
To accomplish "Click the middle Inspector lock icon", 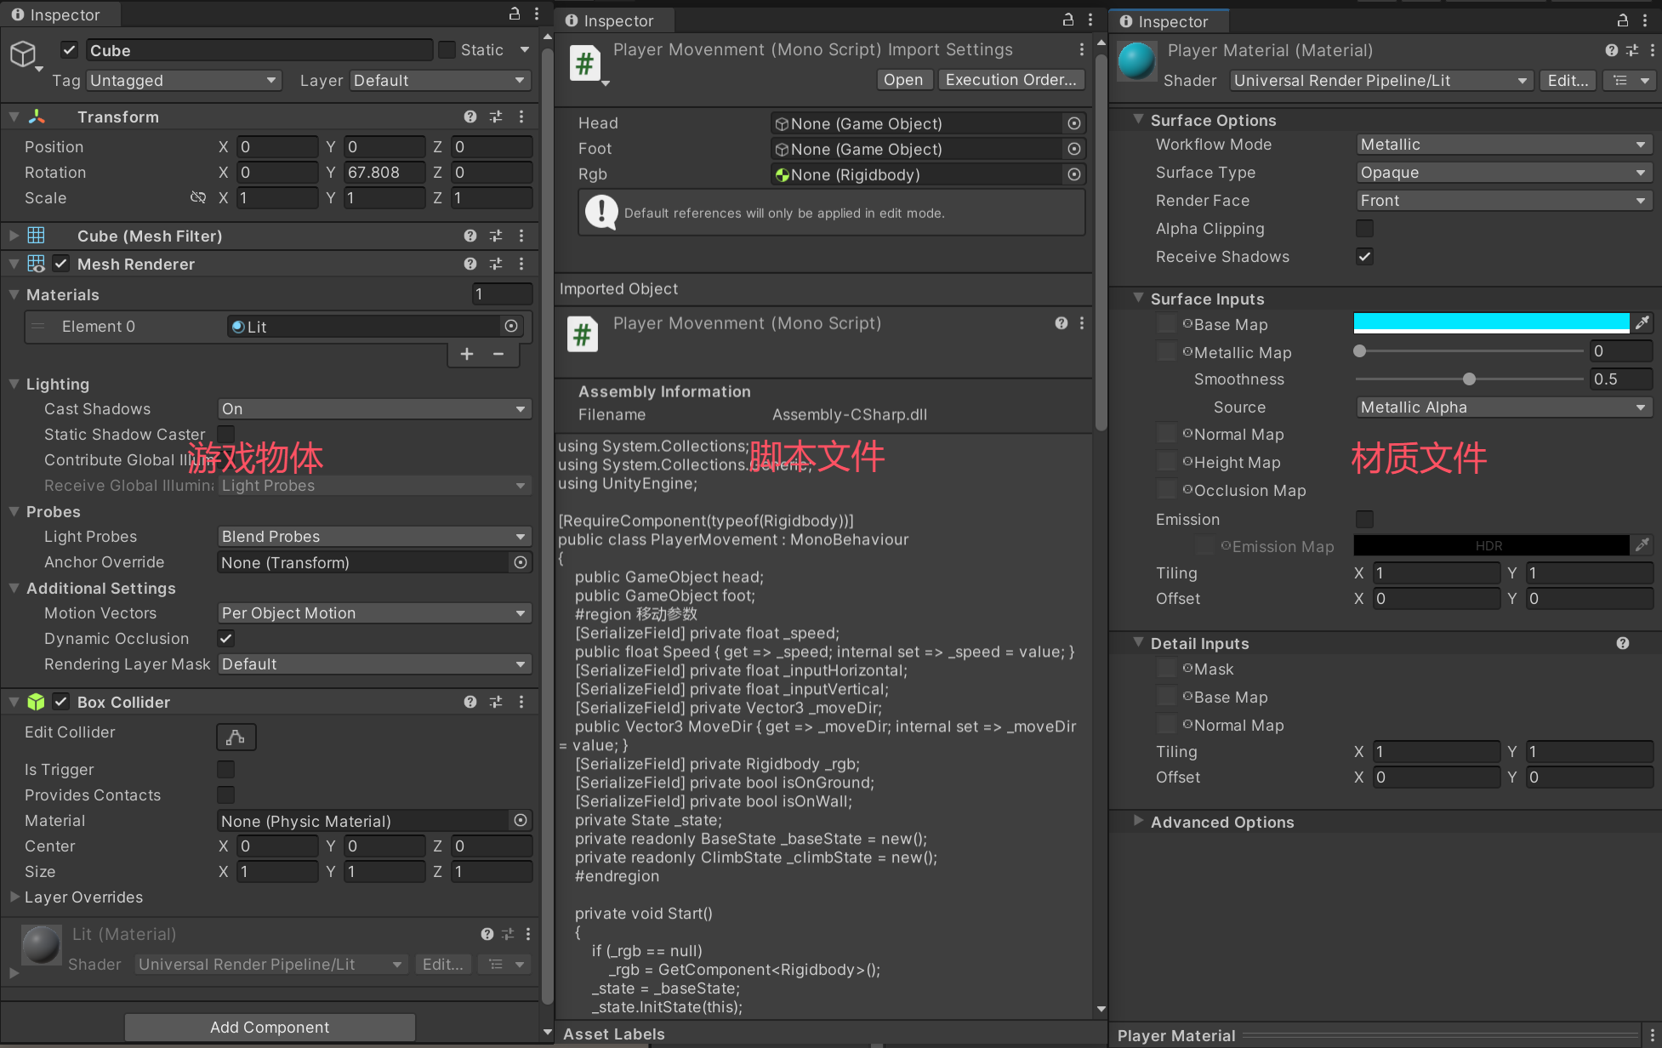I will pyautogui.click(x=1068, y=20).
